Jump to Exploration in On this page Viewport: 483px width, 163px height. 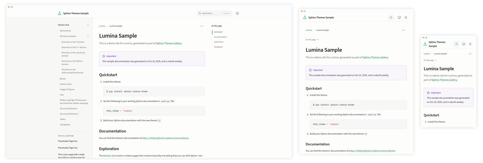[x=219, y=42]
